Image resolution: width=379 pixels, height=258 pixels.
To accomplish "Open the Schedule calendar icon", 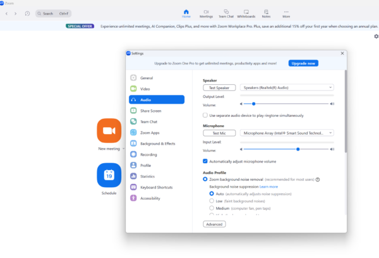I will (109, 175).
